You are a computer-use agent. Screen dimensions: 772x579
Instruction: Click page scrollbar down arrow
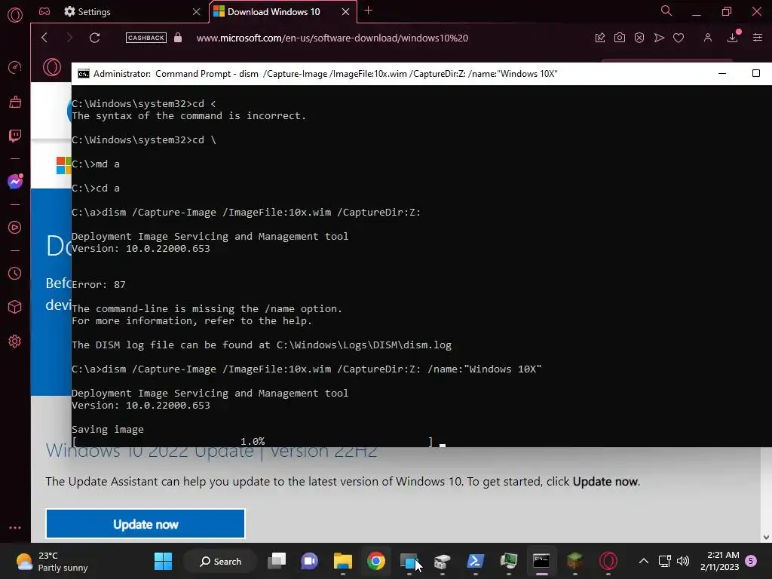[766, 537]
